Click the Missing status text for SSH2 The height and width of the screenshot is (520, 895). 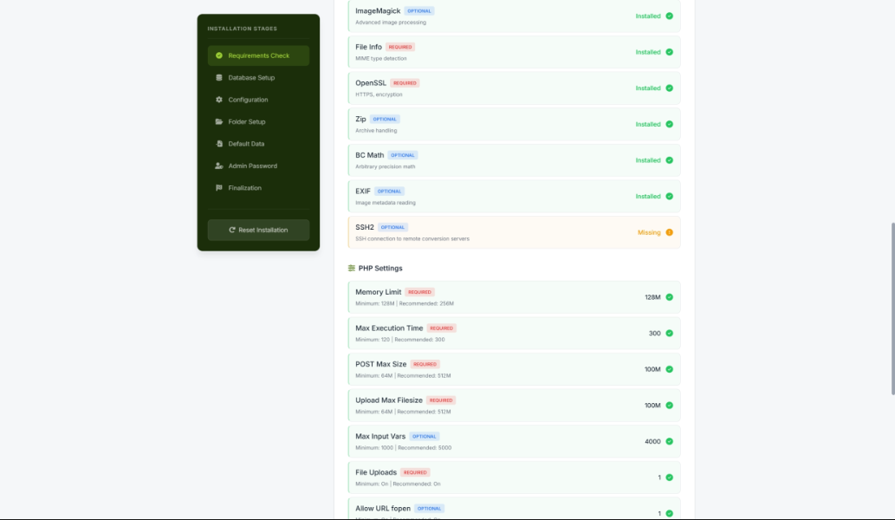tap(649, 232)
